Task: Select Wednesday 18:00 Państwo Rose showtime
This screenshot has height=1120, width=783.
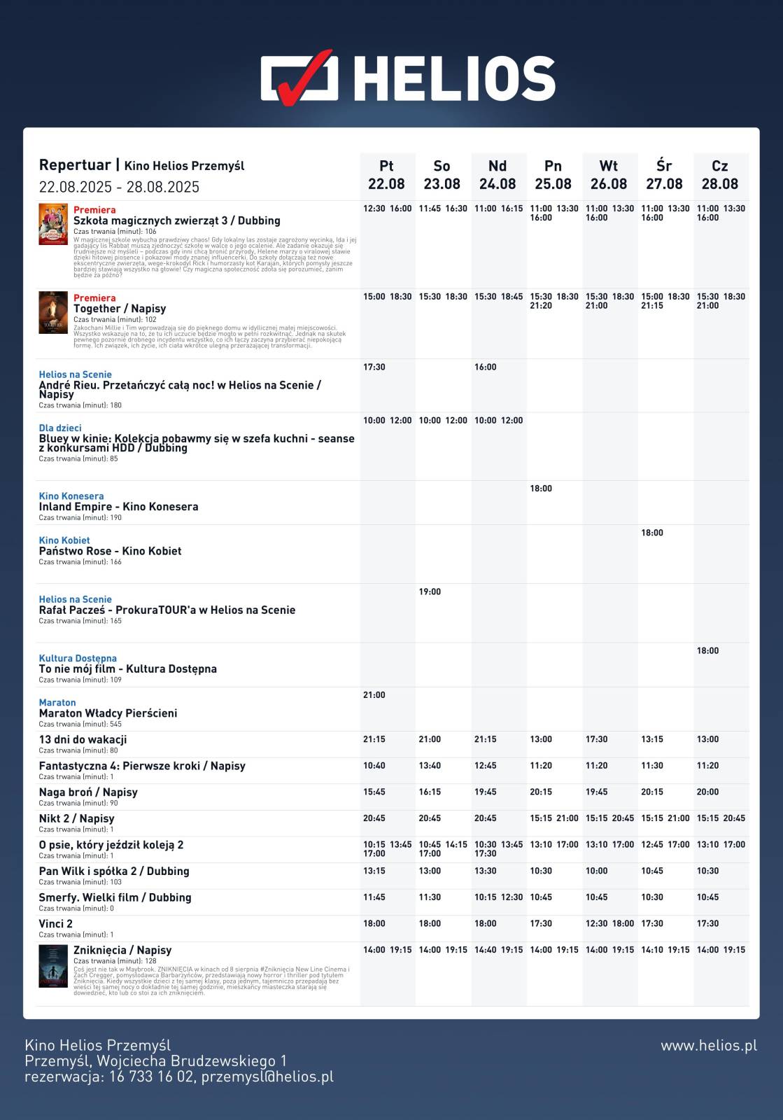Action: 652,533
